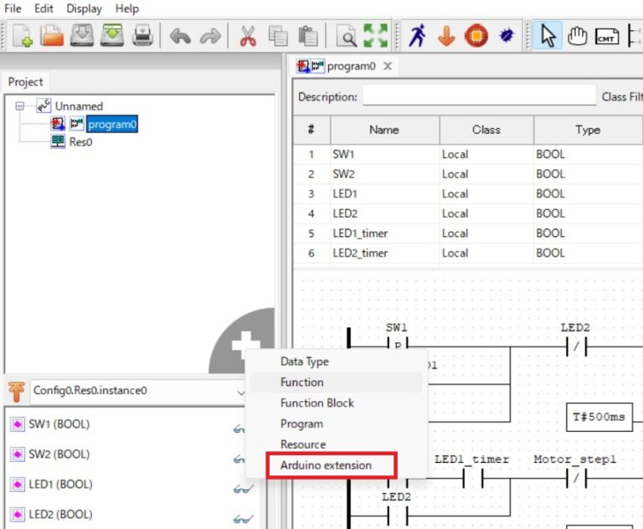
Task: Close the program0 editor tab
Action: 387,66
